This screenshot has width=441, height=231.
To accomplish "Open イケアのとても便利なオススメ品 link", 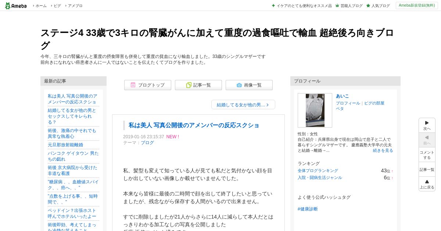I will (304, 6).
